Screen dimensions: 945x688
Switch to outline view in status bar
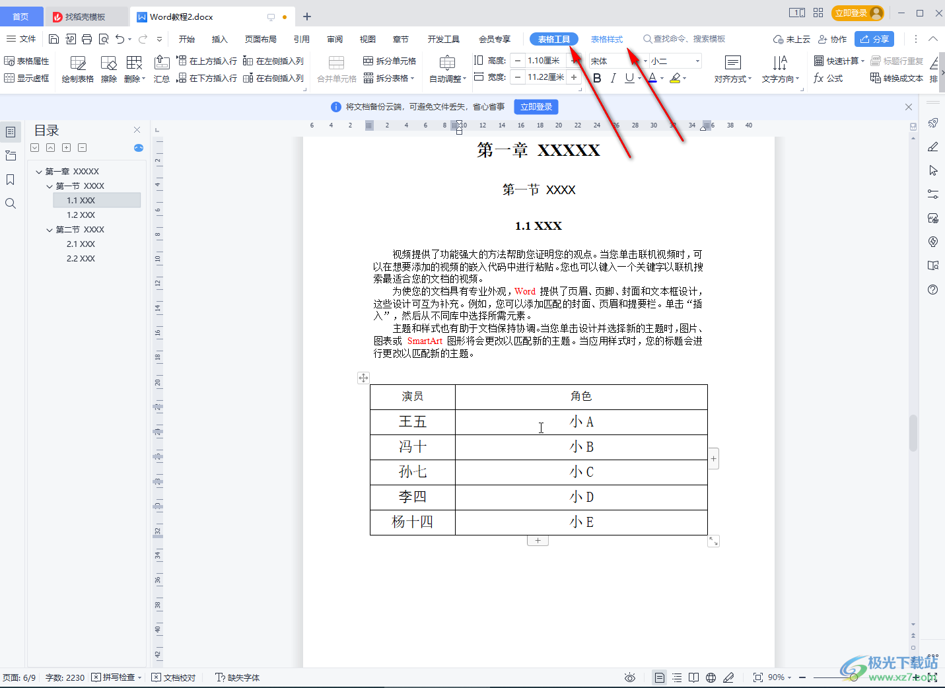[677, 677]
